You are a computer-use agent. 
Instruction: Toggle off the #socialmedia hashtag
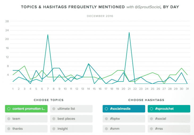[124, 109]
